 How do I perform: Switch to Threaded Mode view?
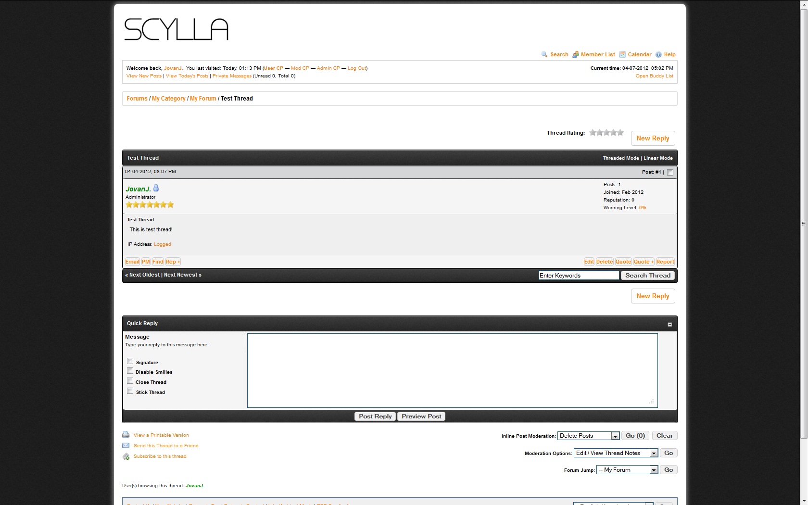(x=620, y=158)
